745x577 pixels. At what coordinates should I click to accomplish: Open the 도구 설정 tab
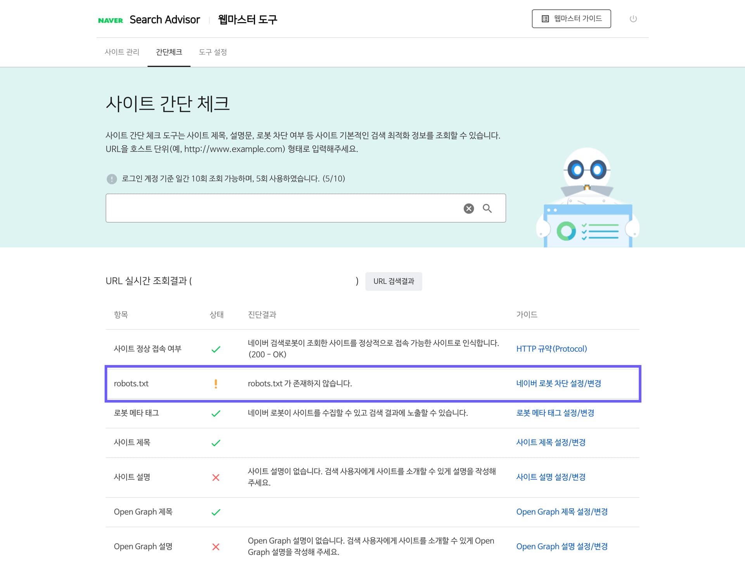coord(213,52)
